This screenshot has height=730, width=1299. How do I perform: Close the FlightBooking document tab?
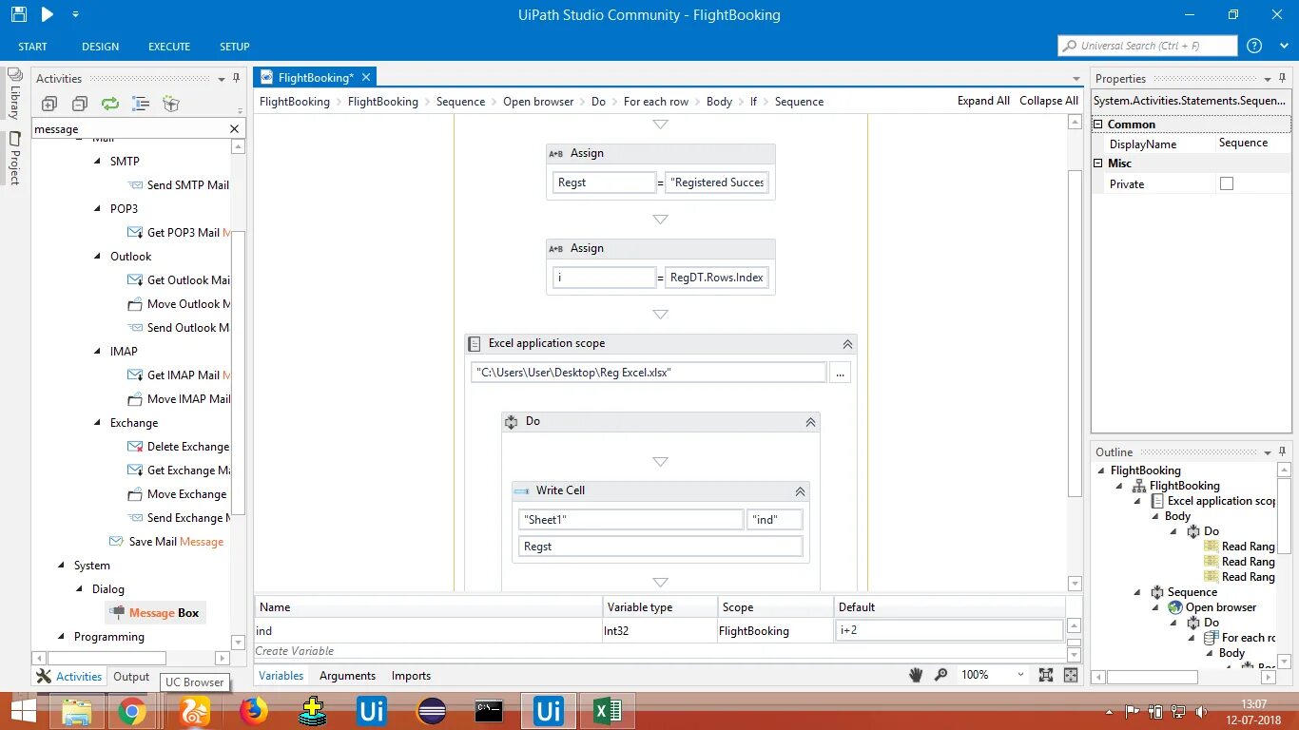coord(366,77)
